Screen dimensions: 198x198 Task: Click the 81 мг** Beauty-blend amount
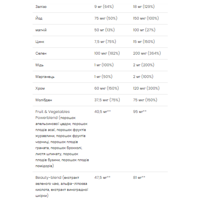139,177
